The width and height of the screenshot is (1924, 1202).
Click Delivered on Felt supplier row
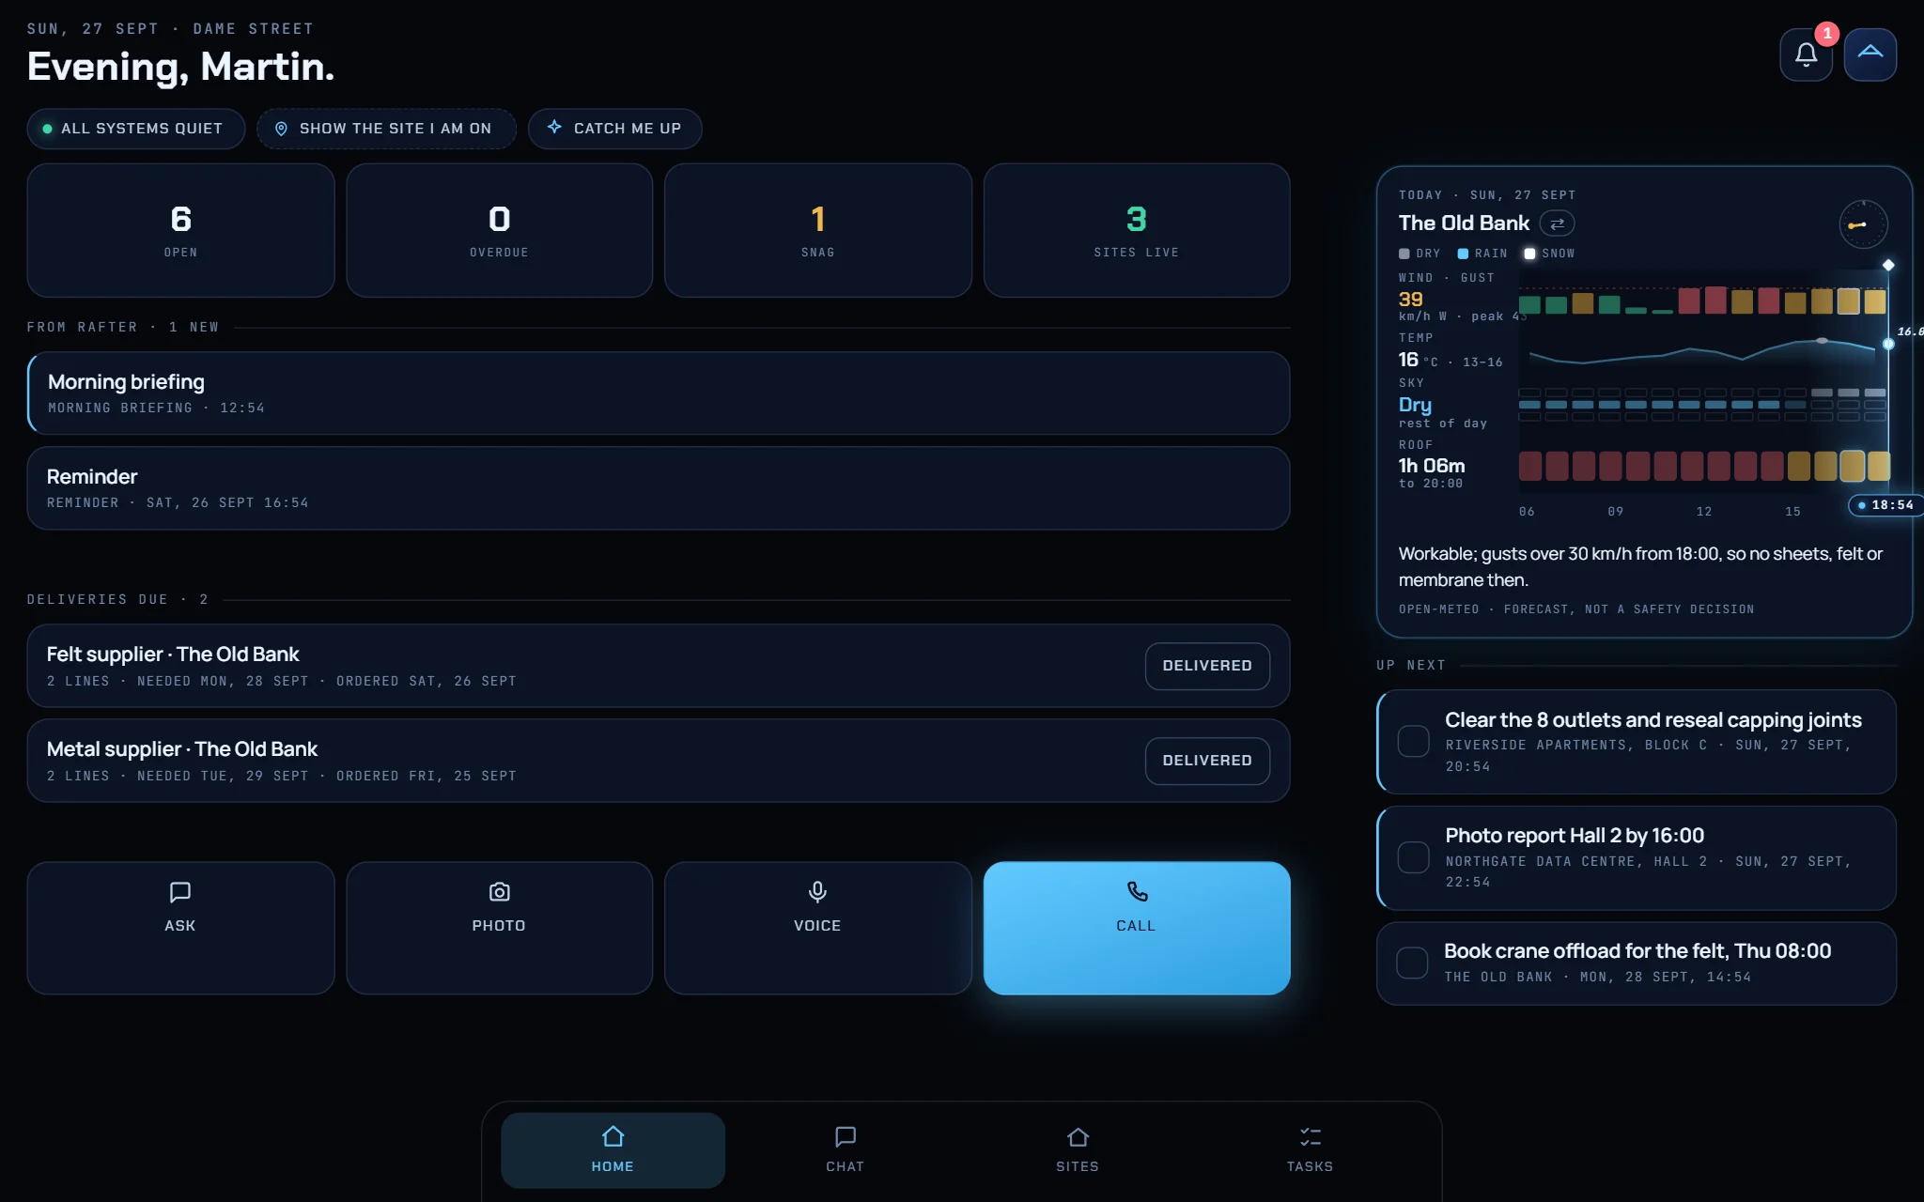[1207, 666]
